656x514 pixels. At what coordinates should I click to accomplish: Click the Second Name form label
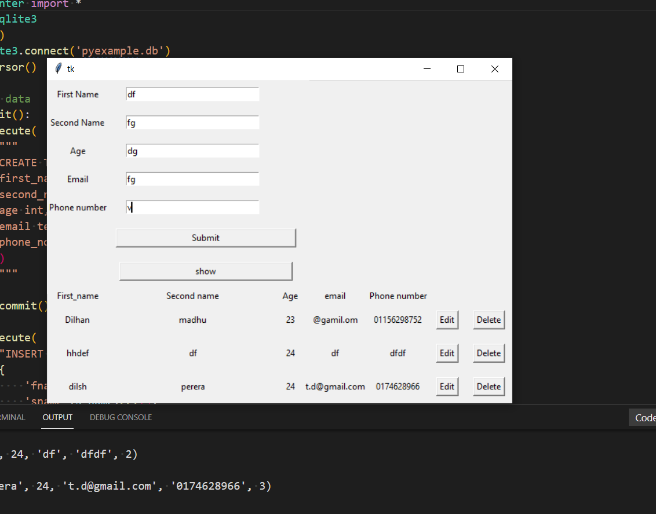click(78, 122)
